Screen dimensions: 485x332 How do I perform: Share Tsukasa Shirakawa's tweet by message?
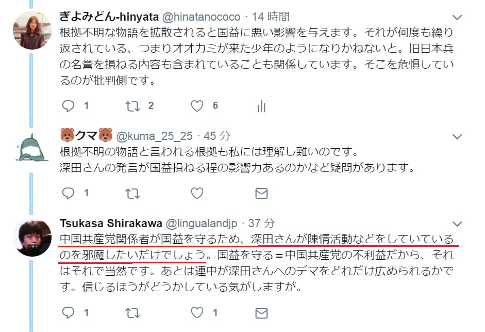pos(261,313)
